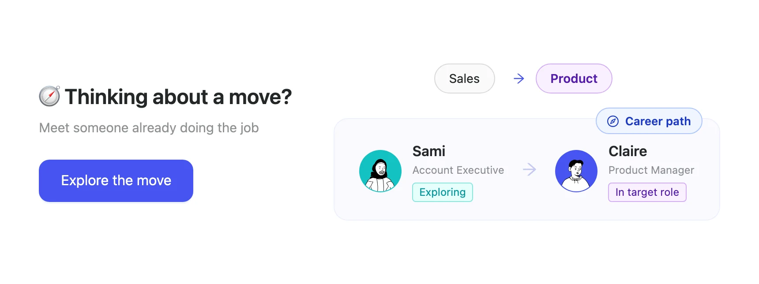The height and width of the screenshot is (284, 759).
Task: Select the purple Product pill
Action: 574,78
